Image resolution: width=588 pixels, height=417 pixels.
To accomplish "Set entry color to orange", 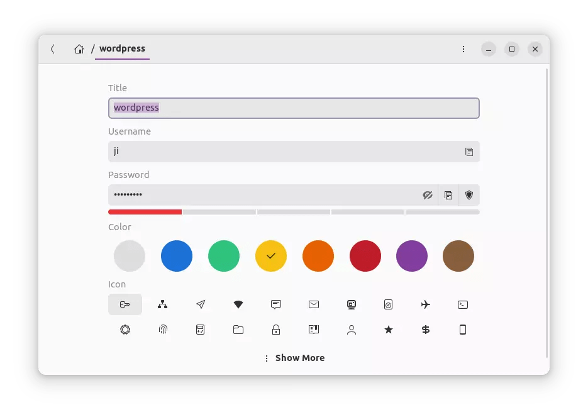I will click(318, 256).
